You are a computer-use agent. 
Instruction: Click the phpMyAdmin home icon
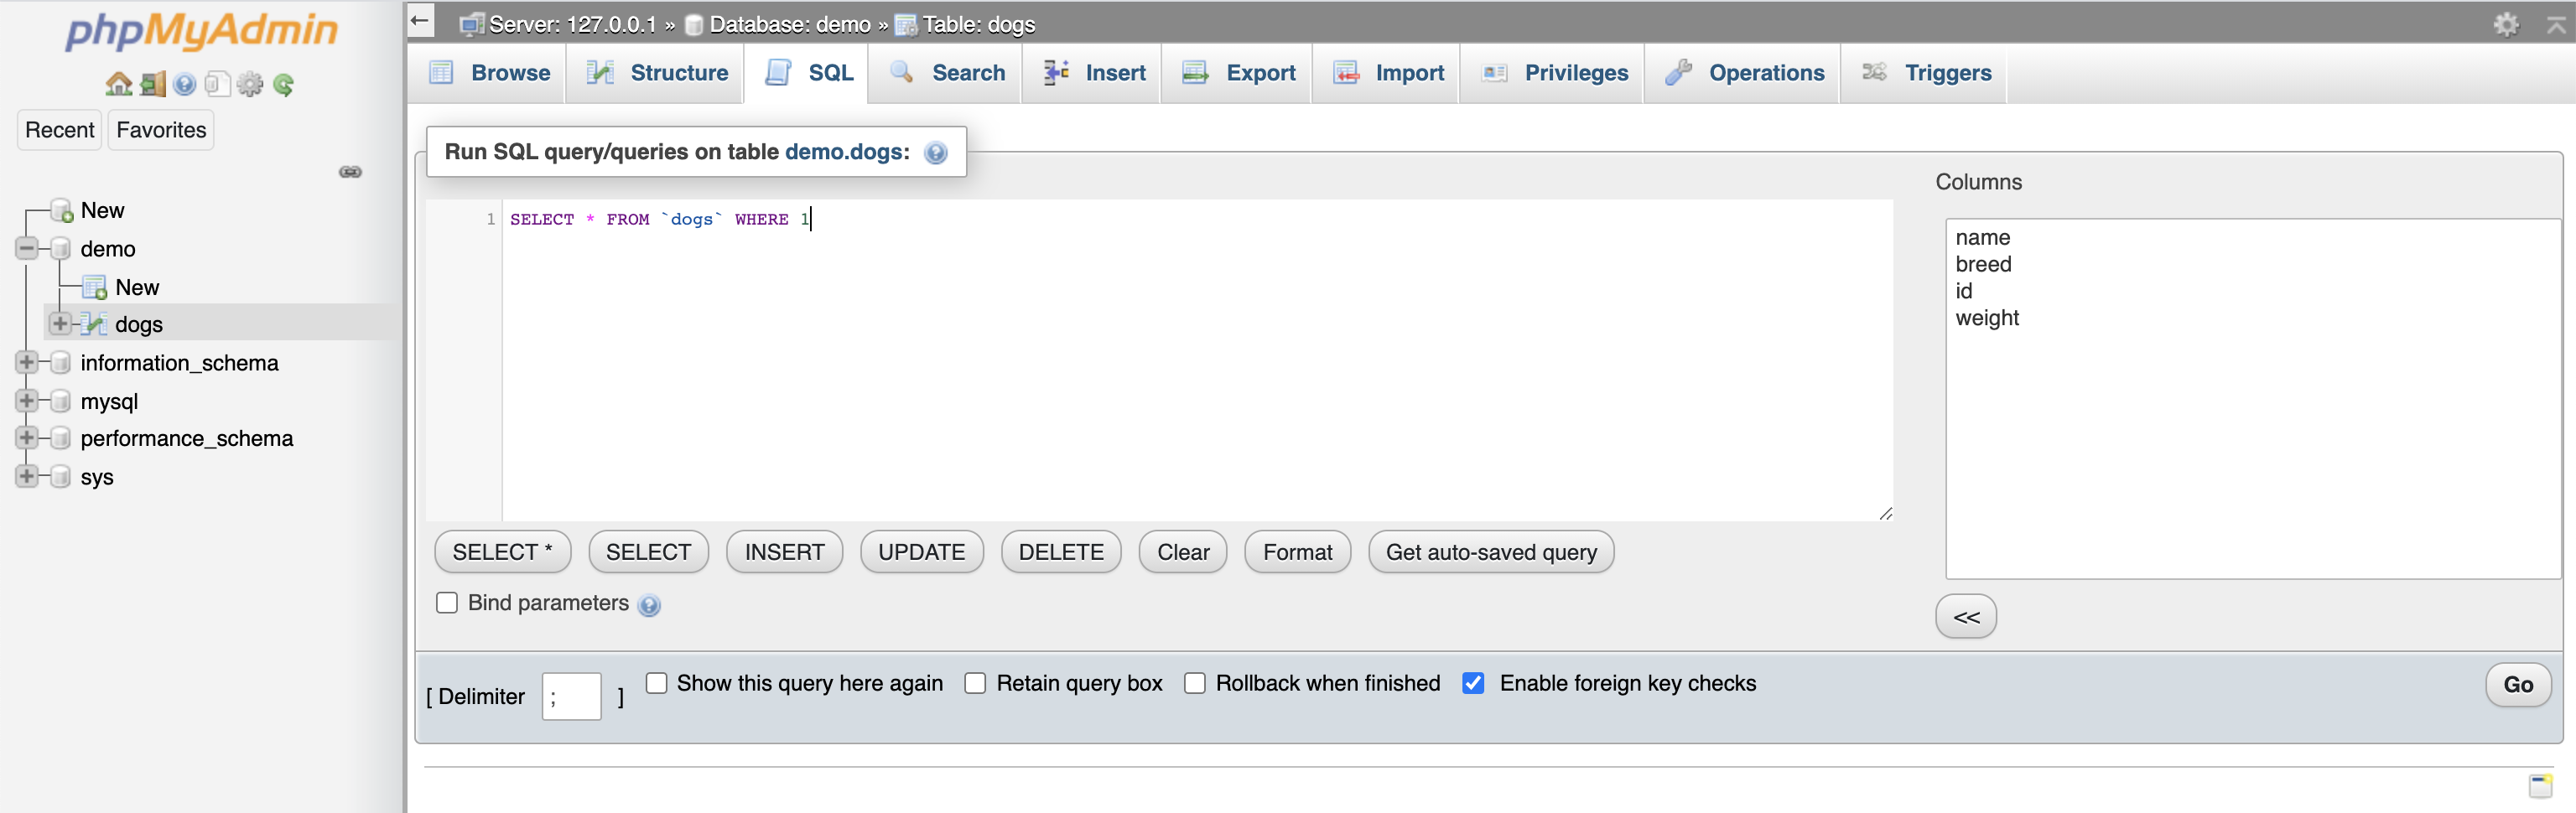pyautogui.click(x=118, y=84)
